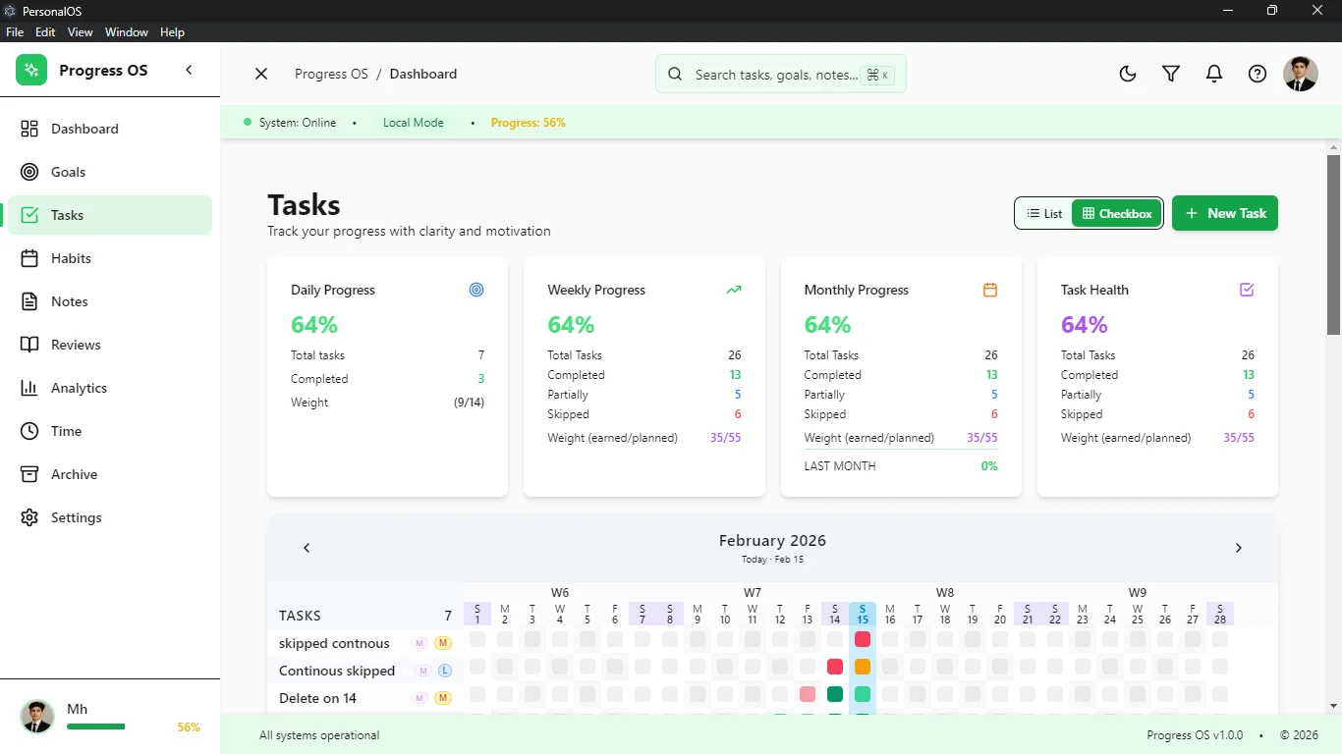Open Settings from the sidebar
The height and width of the screenshot is (754, 1342).
click(110, 517)
